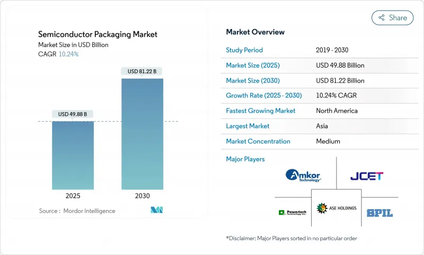Screen dimensions: 424x255
Task: Click the Amkor Technology logo
Action: pos(303,176)
